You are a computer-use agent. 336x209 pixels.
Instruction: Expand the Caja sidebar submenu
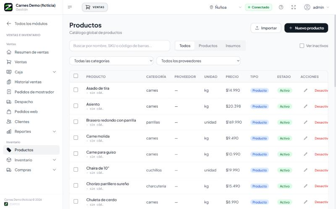tap(55, 72)
